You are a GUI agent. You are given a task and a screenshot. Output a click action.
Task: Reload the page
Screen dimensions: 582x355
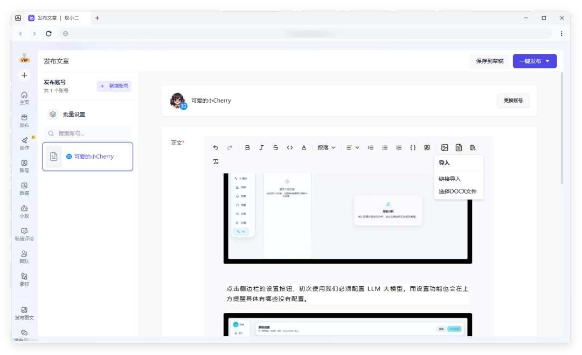click(x=48, y=34)
